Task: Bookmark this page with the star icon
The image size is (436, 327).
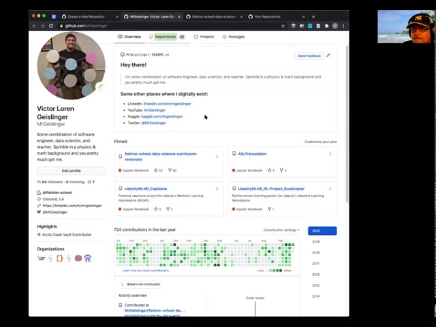Action: tap(283, 26)
